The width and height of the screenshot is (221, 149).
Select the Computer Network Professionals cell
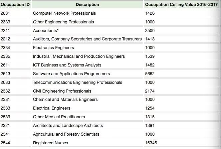click(x=64, y=13)
